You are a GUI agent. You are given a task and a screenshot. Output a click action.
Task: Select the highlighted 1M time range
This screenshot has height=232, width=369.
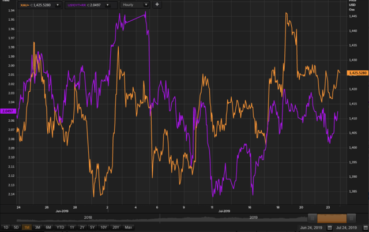(x=27, y=227)
